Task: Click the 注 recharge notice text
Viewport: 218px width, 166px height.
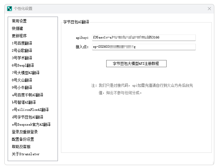Action: 142,89
